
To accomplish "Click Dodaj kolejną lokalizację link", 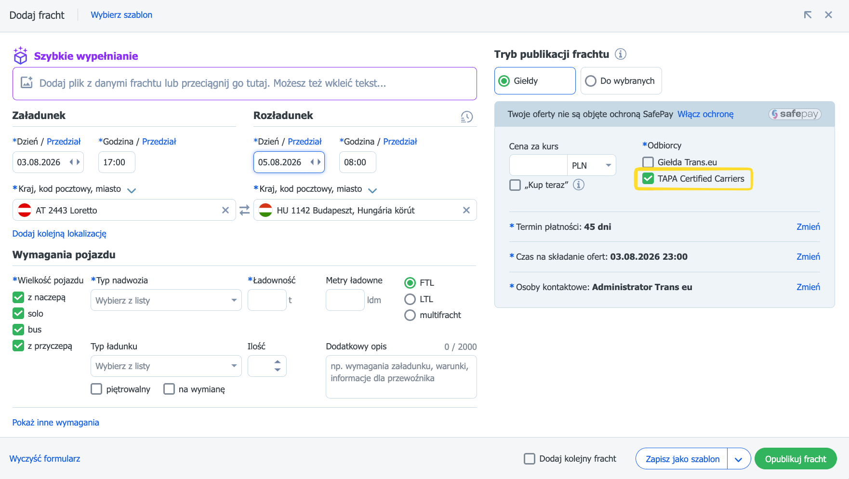I will [x=59, y=234].
